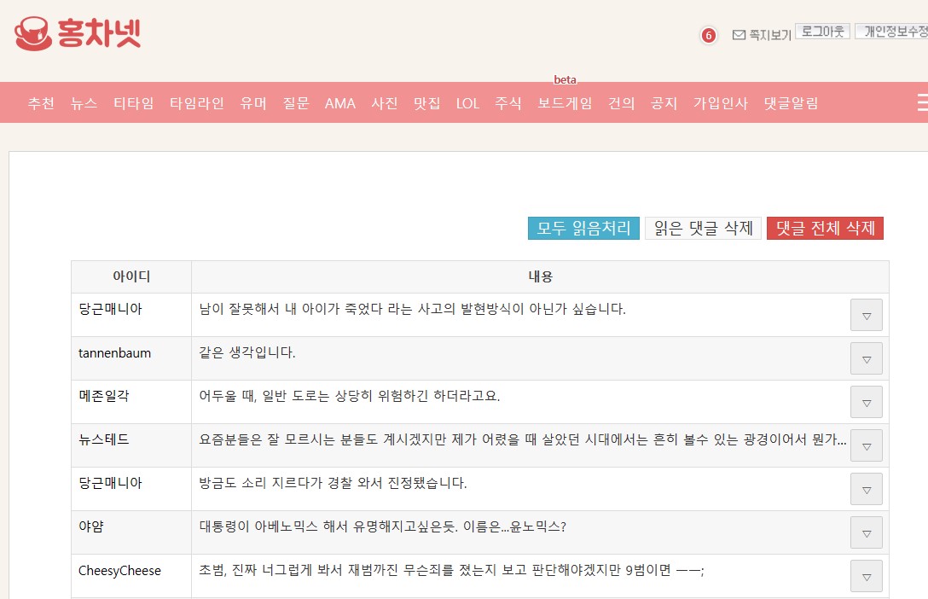Image resolution: width=928 pixels, height=599 pixels.
Task: Expand the CheesyCheese comment dropdown arrow
Action: pos(866,576)
